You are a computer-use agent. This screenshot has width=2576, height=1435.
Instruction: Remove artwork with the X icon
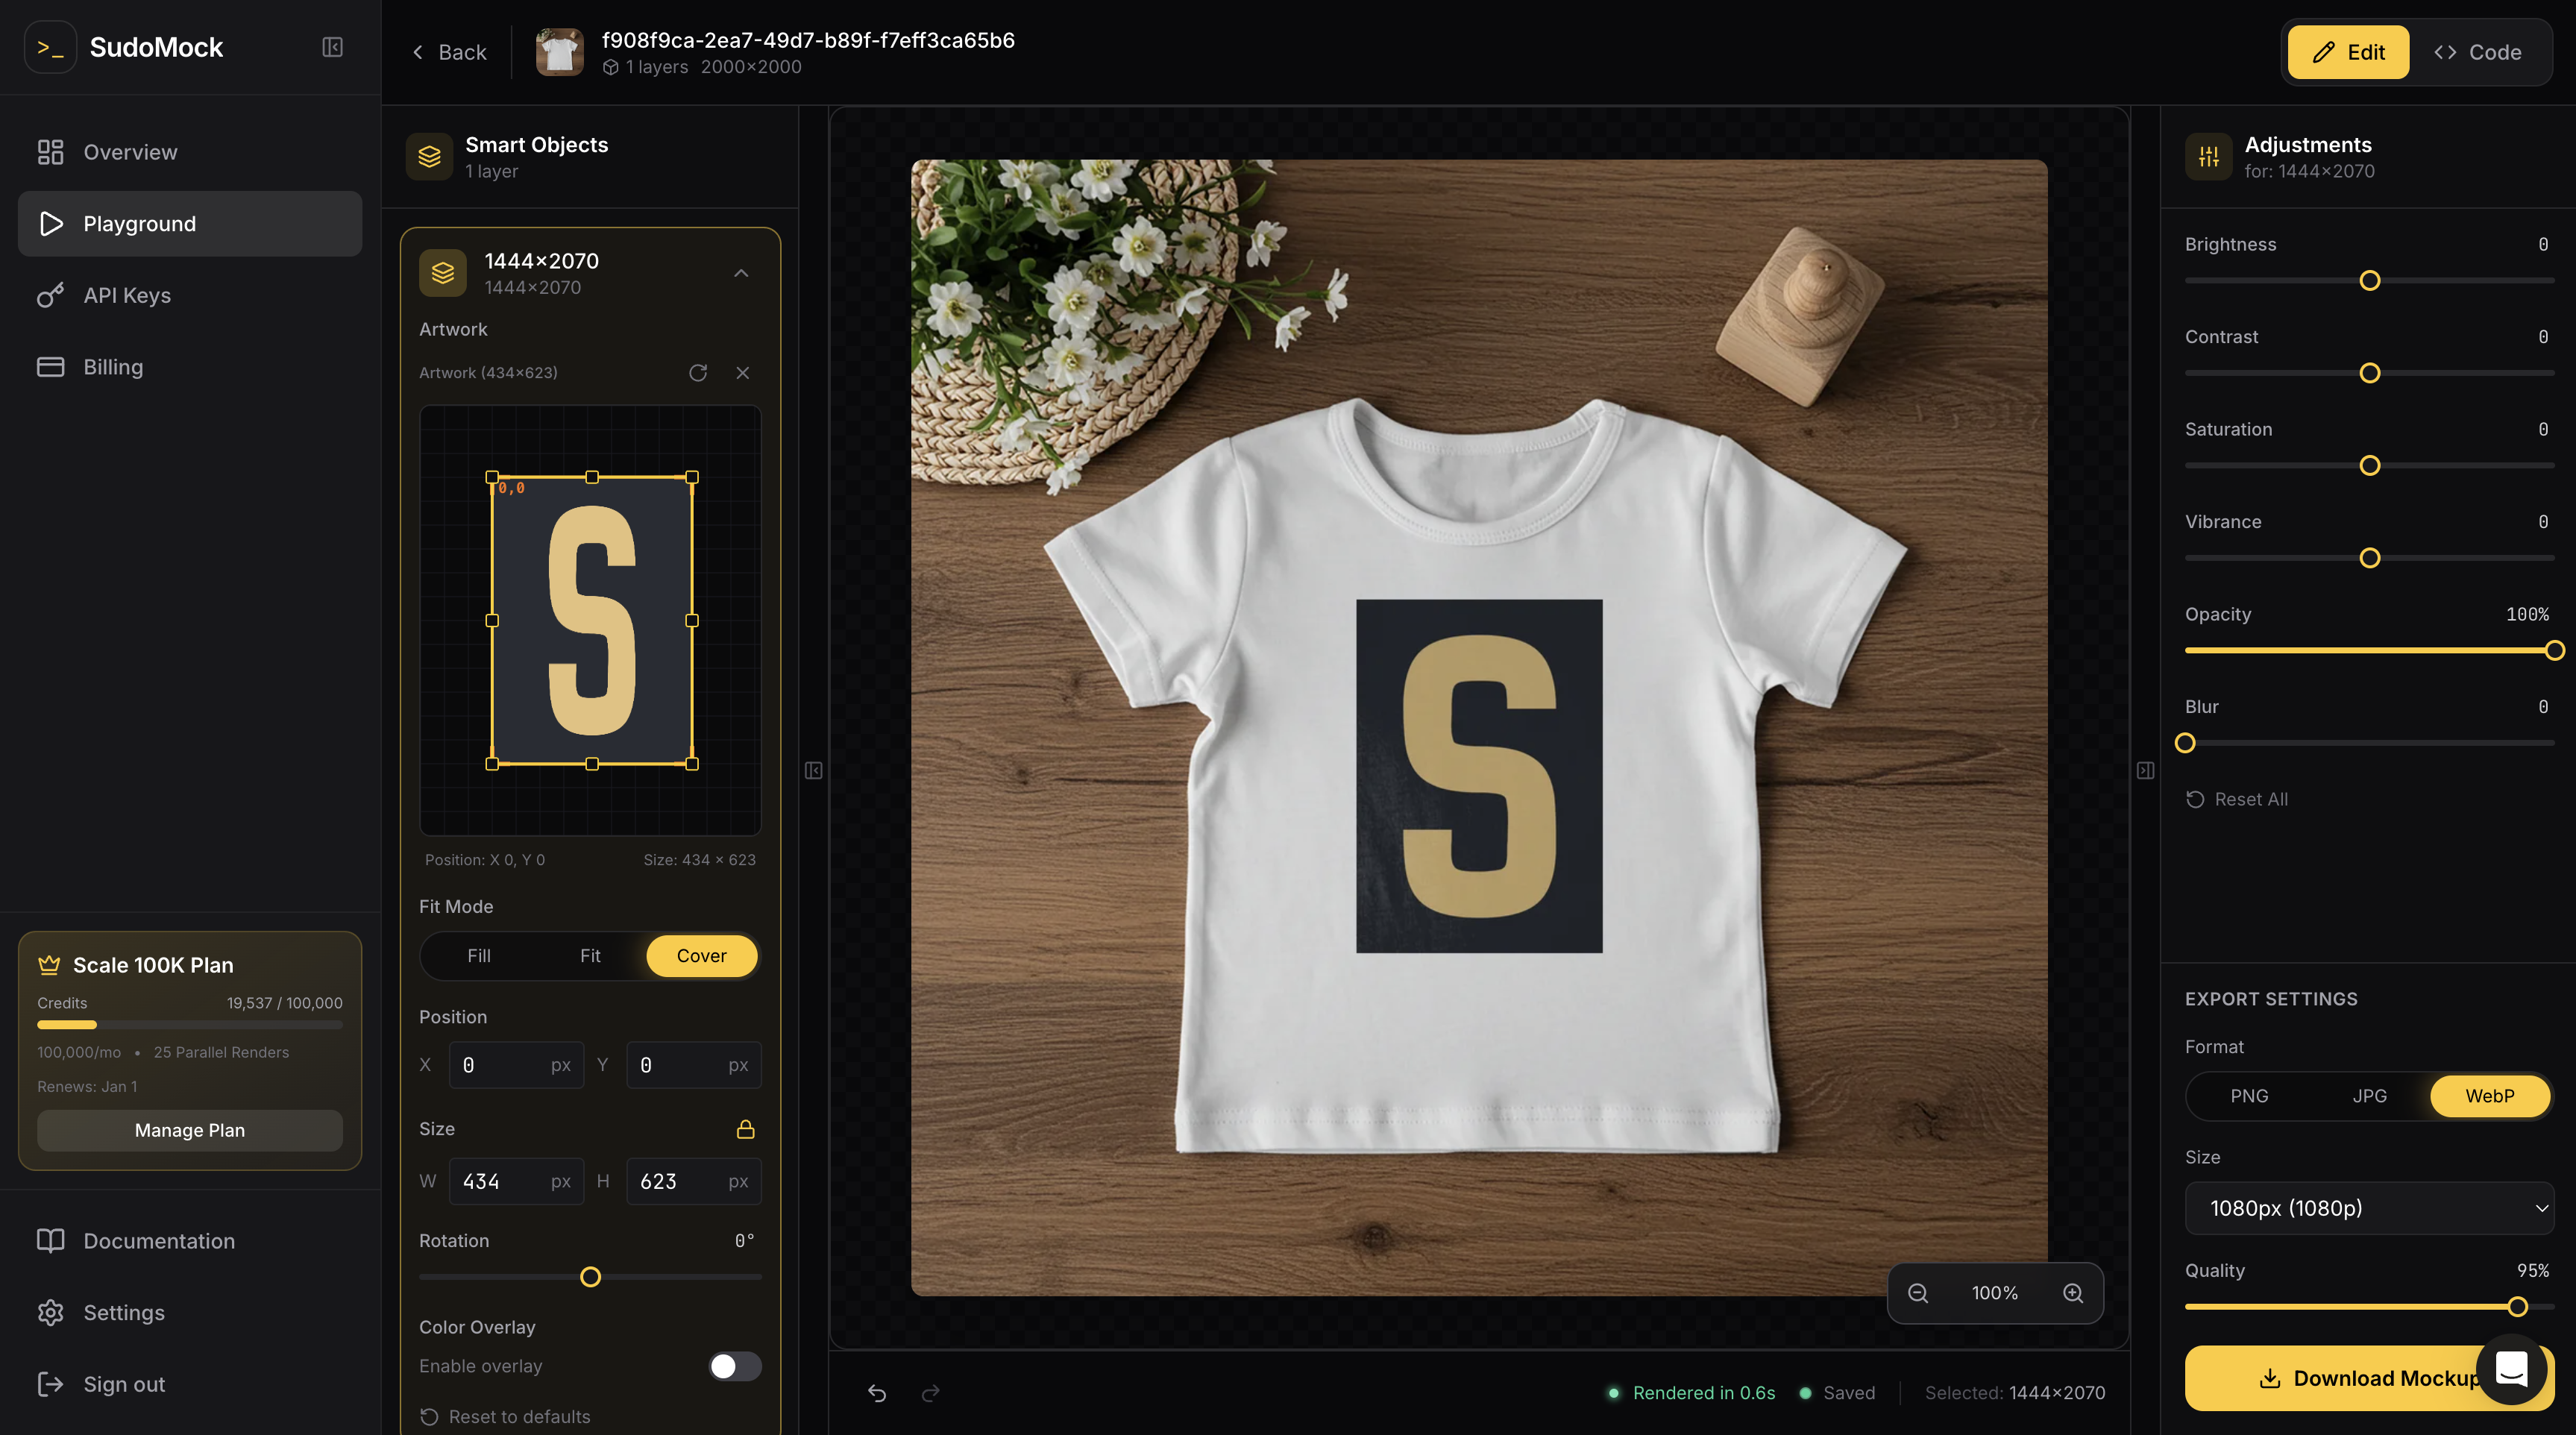click(743, 373)
